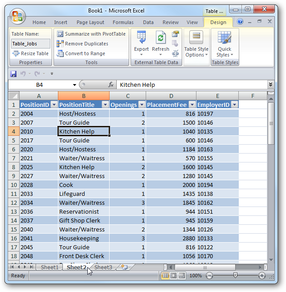Select the PlacementFee cell with 2880
Screen dimensions: 286x292
[171, 239]
